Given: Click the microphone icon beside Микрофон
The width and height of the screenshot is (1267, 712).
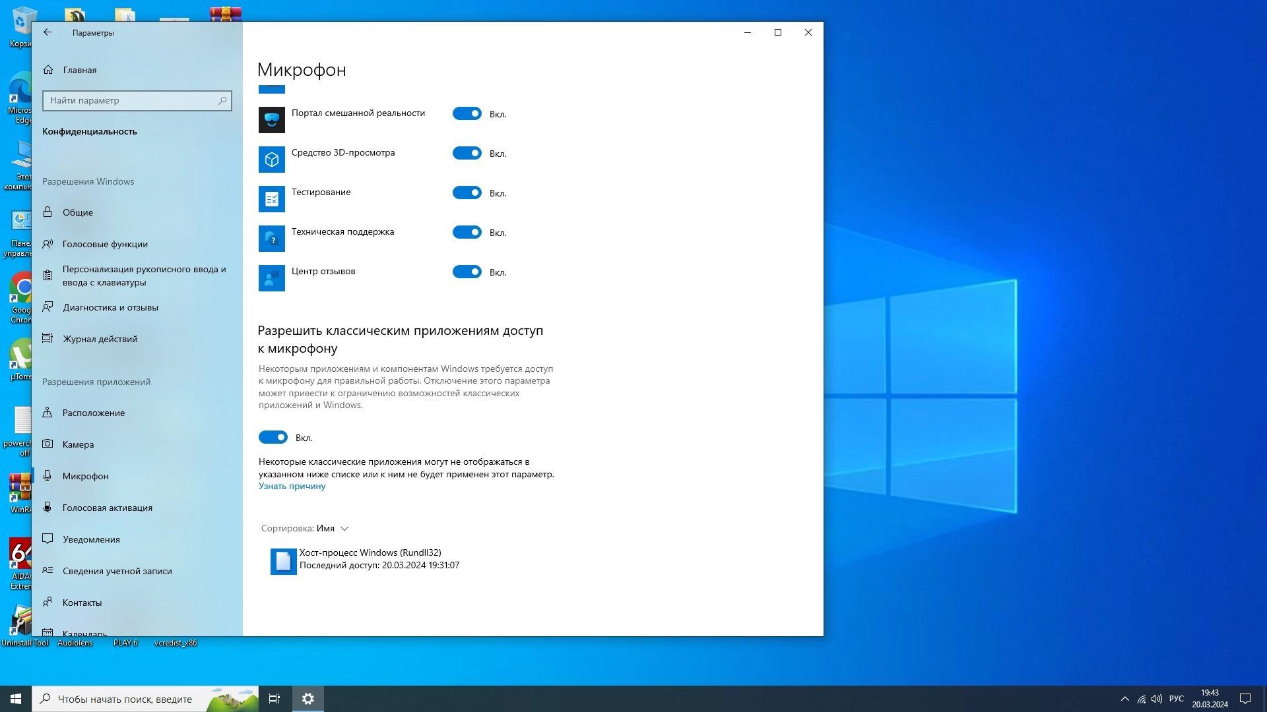Looking at the screenshot, I should tap(48, 475).
